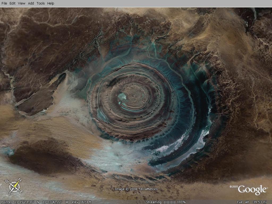
Task: Click the Eye alt 39.53 mi readout
Action: [252, 202]
